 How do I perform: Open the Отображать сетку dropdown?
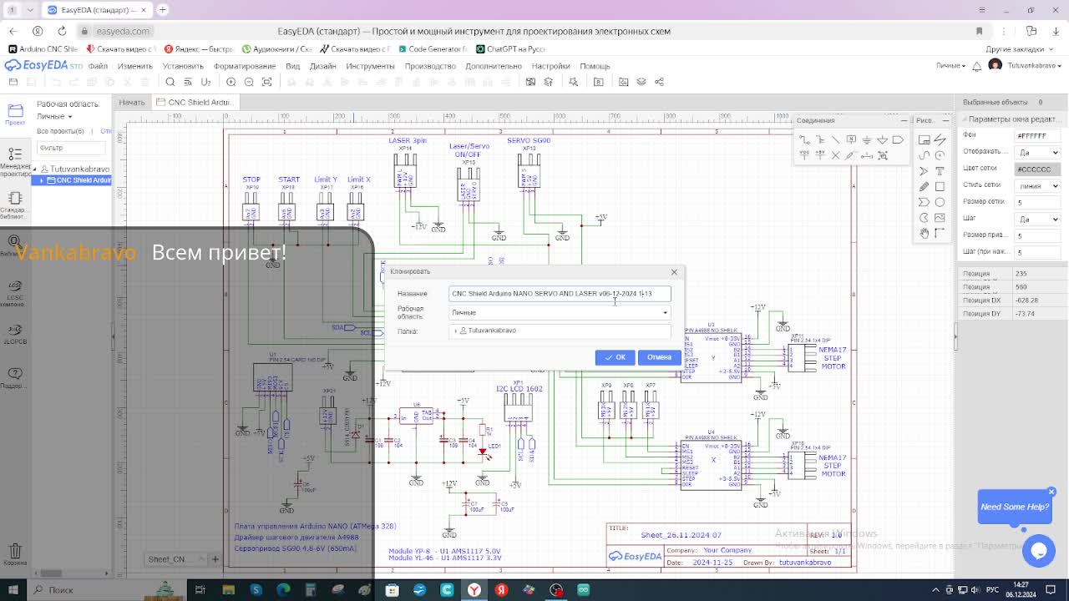[1038, 152]
